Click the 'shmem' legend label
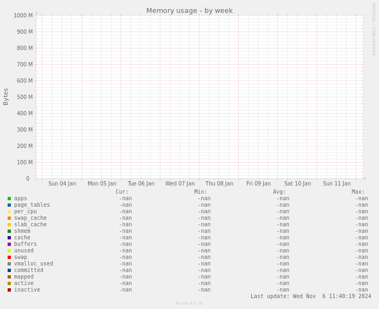 pyautogui.click(x=22, y=231)
